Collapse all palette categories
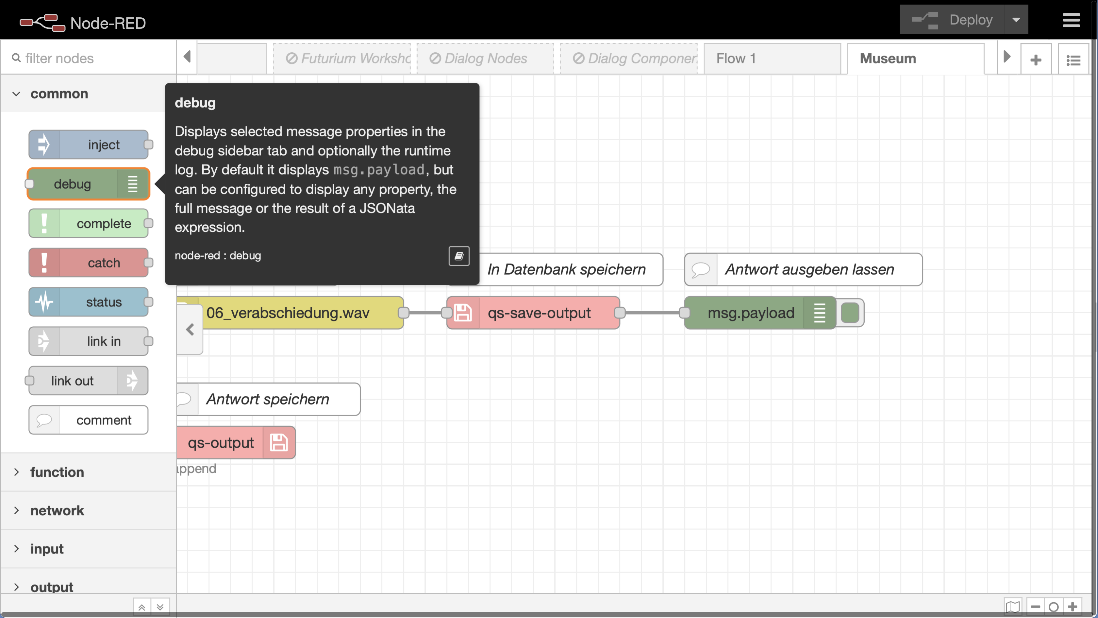 click(x=141, y=607)
